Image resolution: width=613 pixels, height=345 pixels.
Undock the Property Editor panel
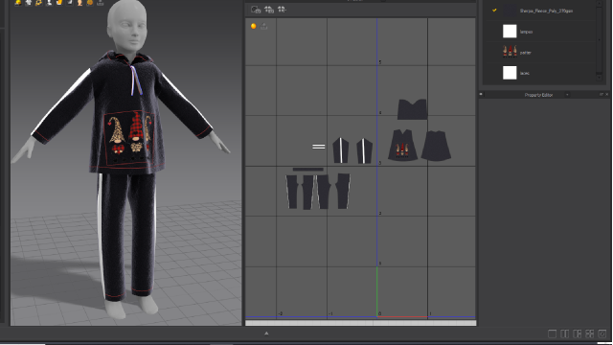click(x=602, y=94)
